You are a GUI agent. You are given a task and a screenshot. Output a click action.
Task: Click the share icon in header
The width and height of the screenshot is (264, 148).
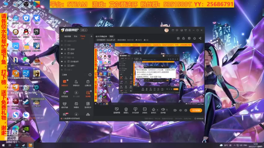click(x=200, y=38)
